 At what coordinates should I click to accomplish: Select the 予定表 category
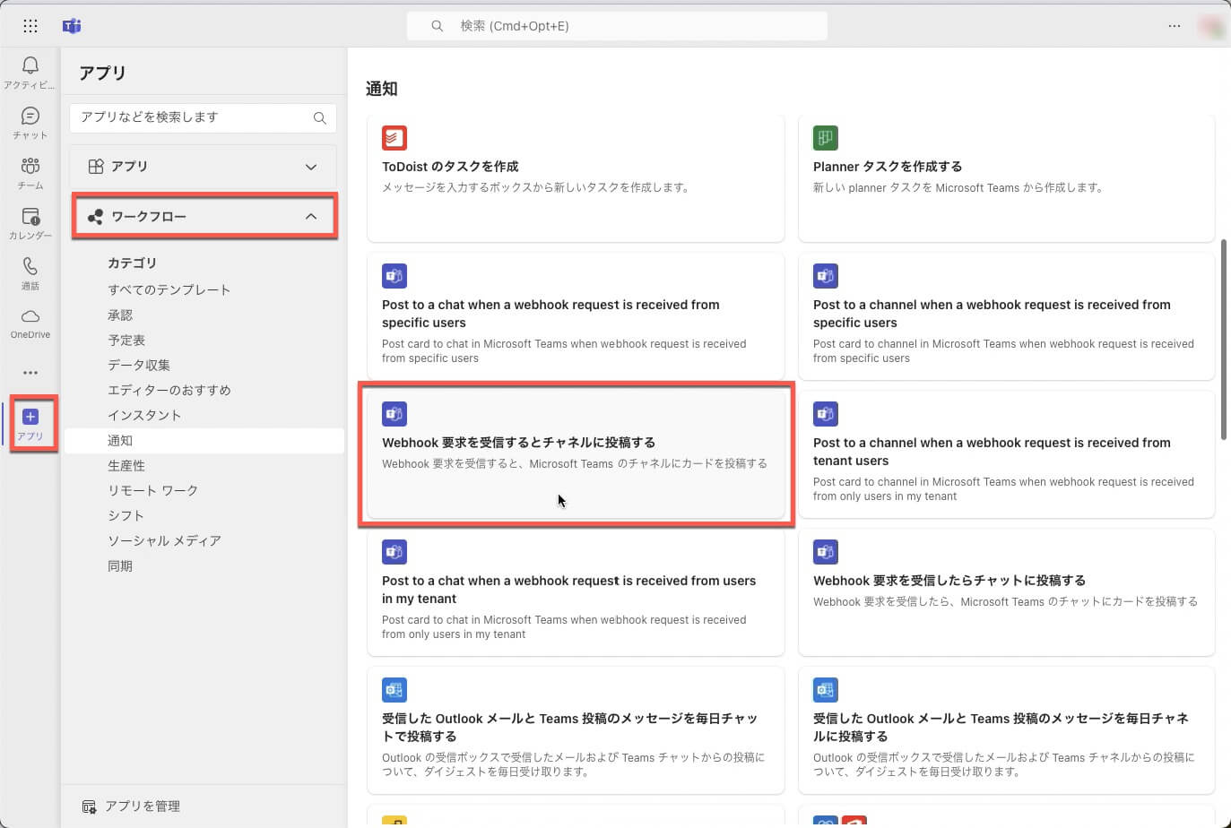[126, 340]
